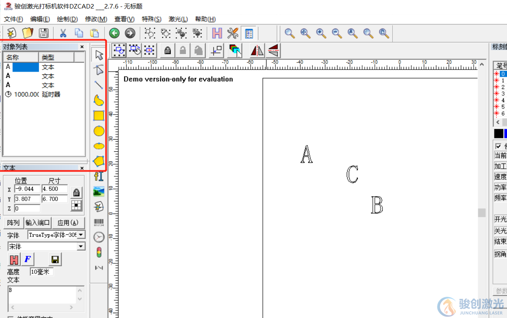This screenshot has width=507, height=318.
Task: Add a delay with the clock icon
Action: coord(99,237)
